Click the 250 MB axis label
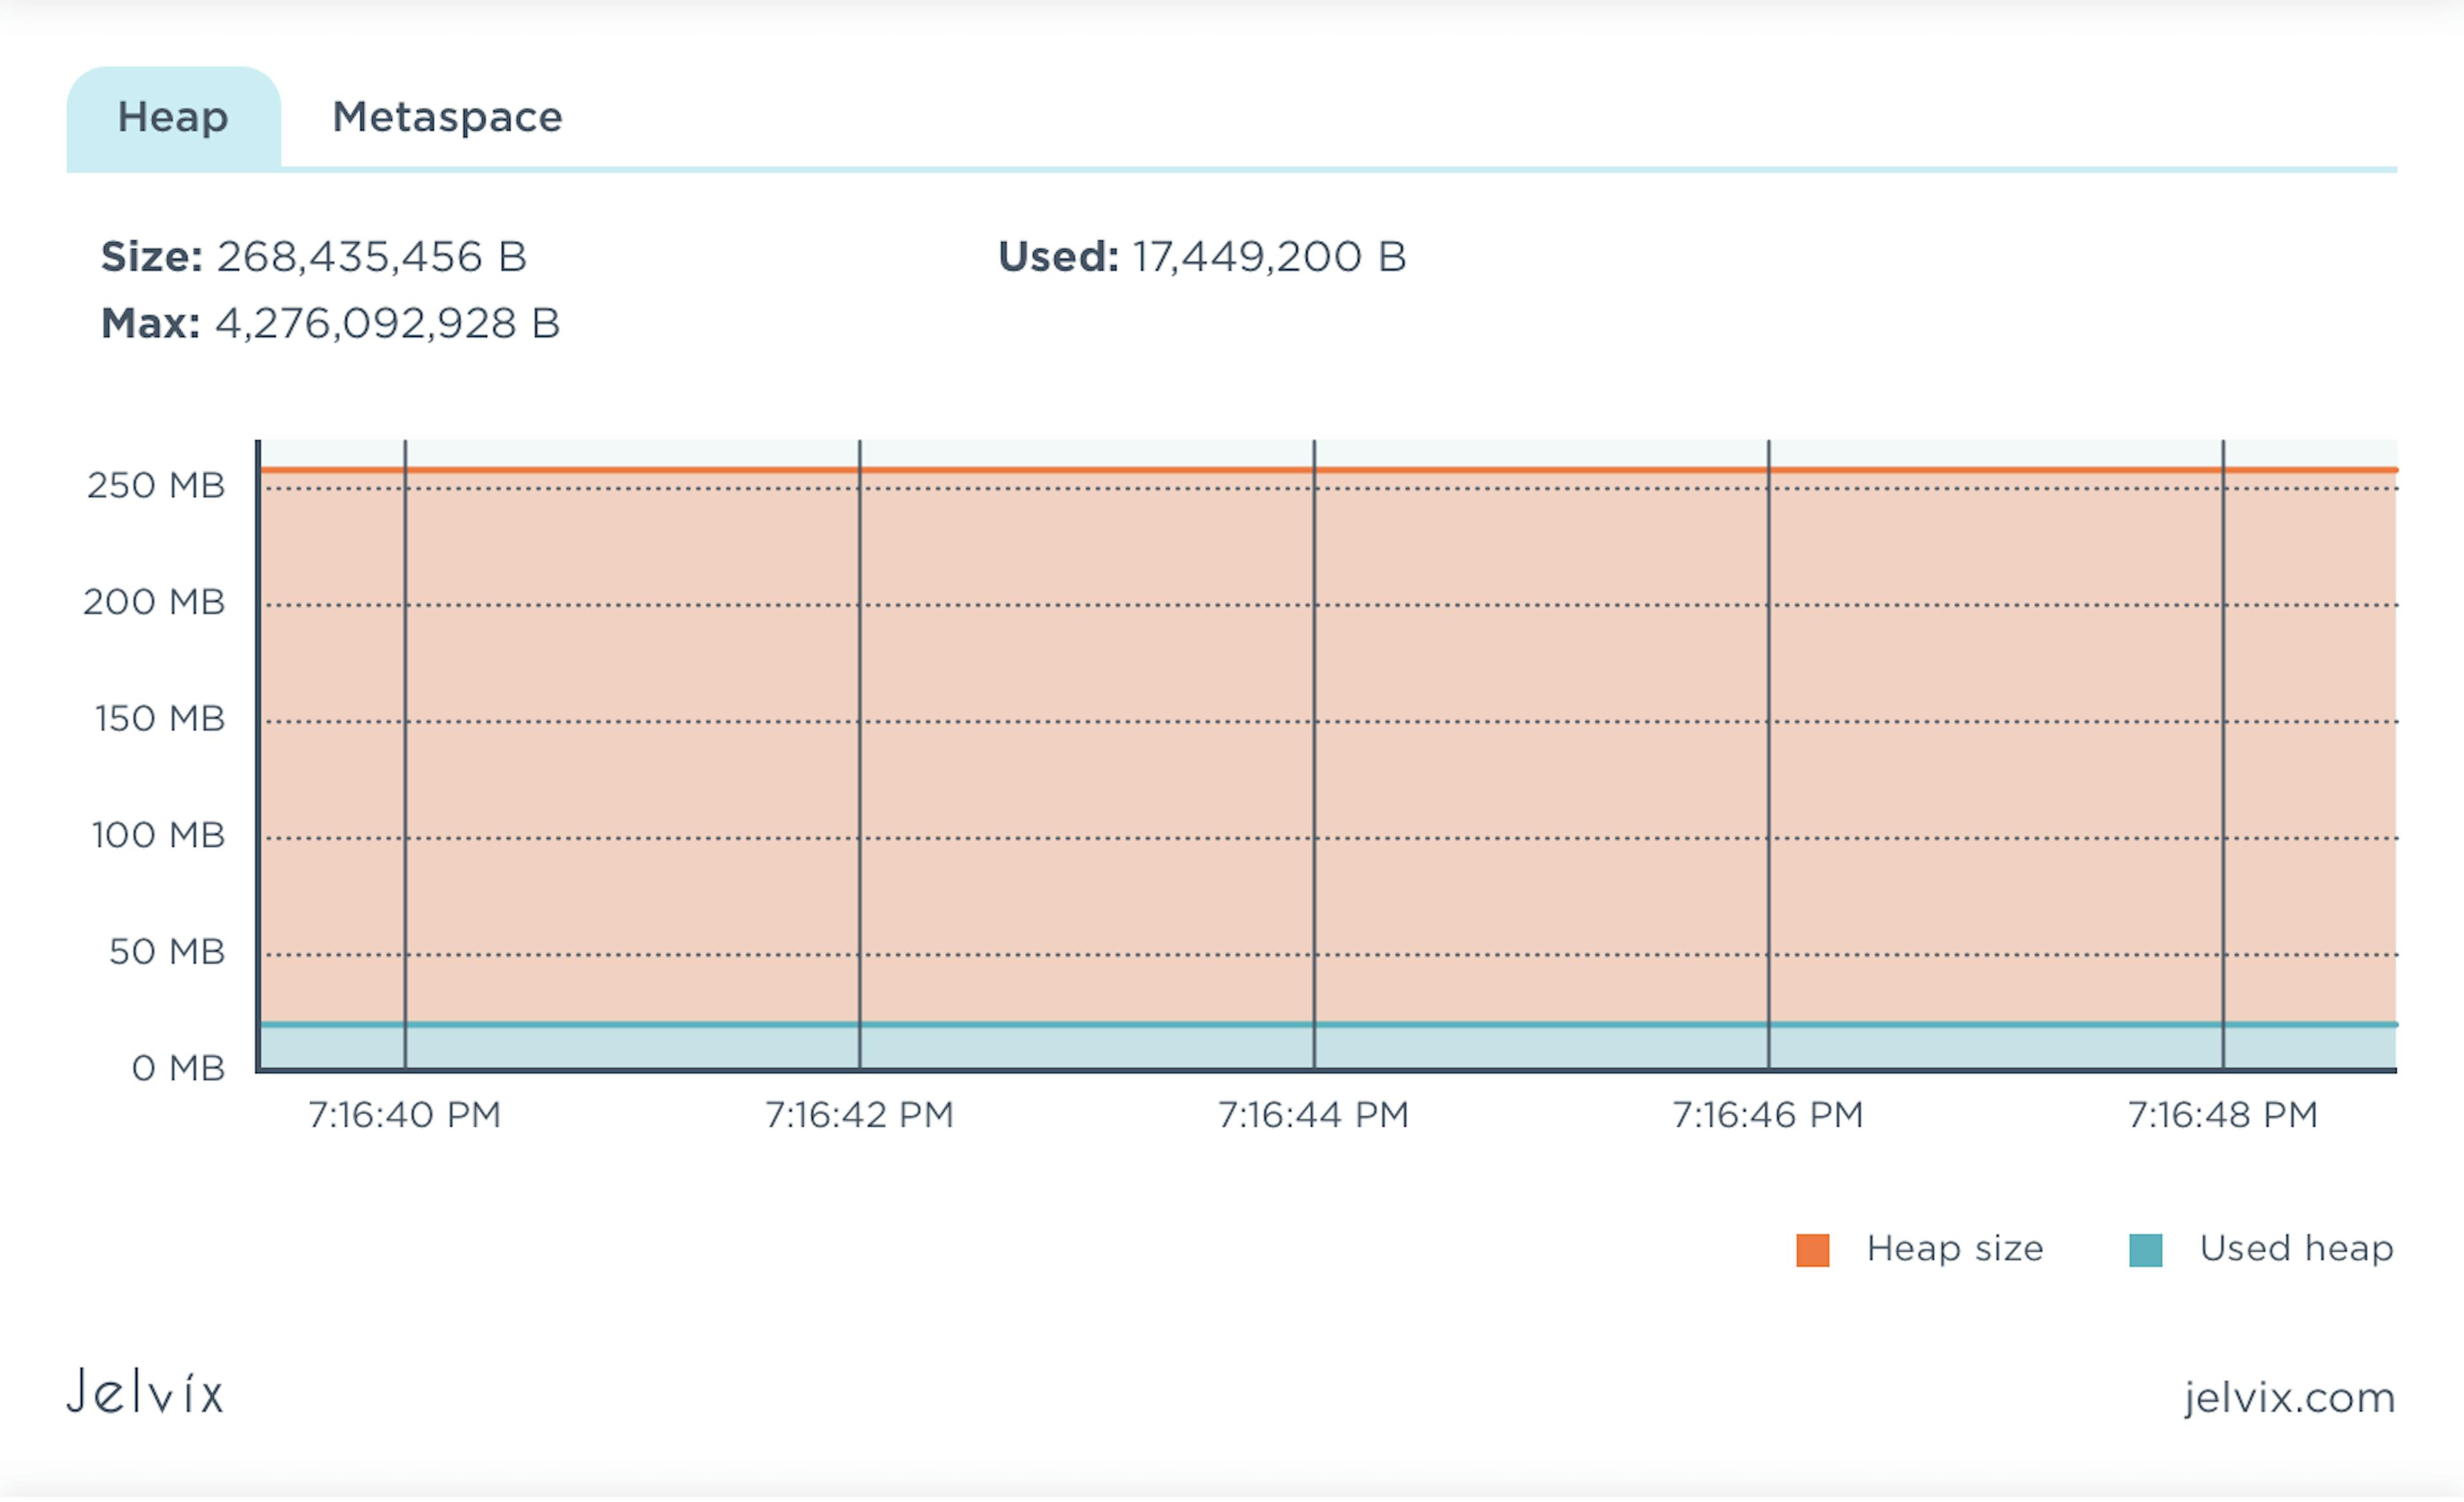Screen dimensions: 2464x1502 156,486
